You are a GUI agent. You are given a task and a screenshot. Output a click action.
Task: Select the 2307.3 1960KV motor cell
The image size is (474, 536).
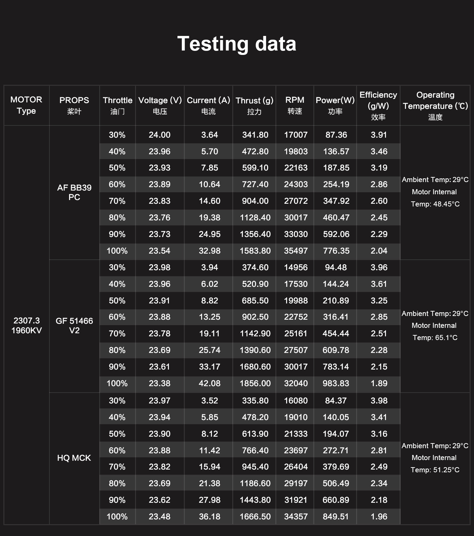pos(26,325)
